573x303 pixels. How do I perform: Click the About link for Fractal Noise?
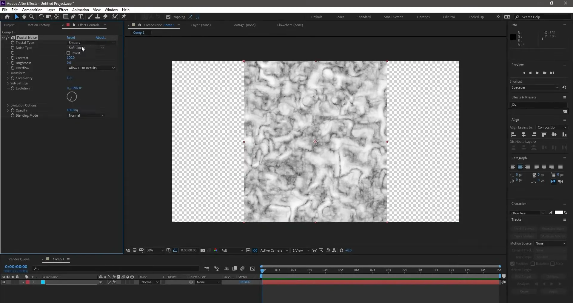(x=101, y=38)
